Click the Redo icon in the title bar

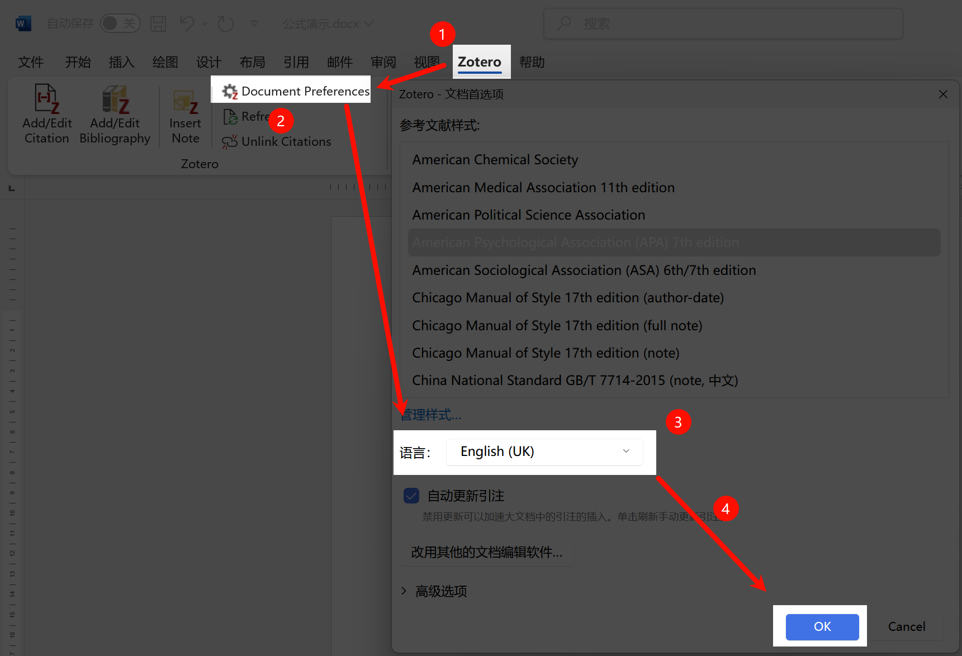(x=225, y=23)
